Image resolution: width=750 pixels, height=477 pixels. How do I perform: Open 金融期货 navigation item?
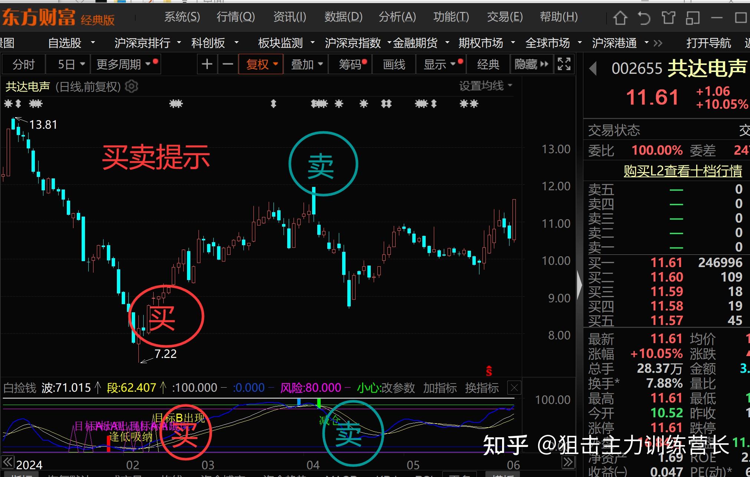coord(415,43)
